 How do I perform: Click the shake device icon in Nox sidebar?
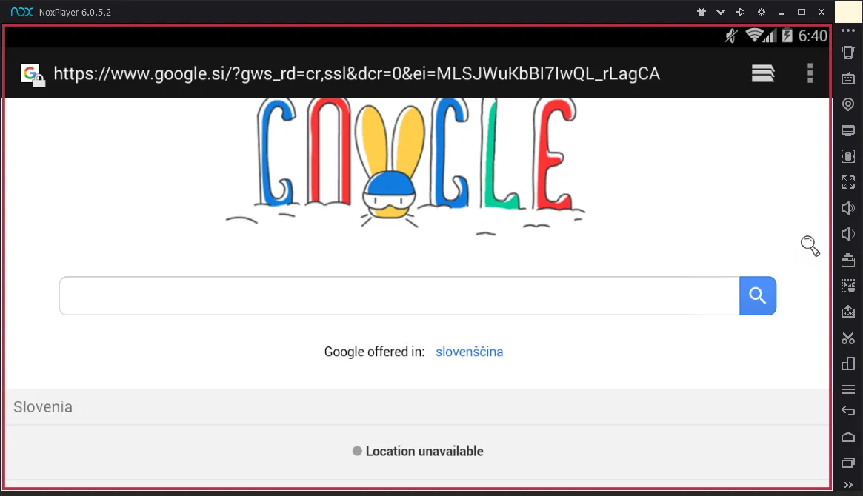point(848,53)
